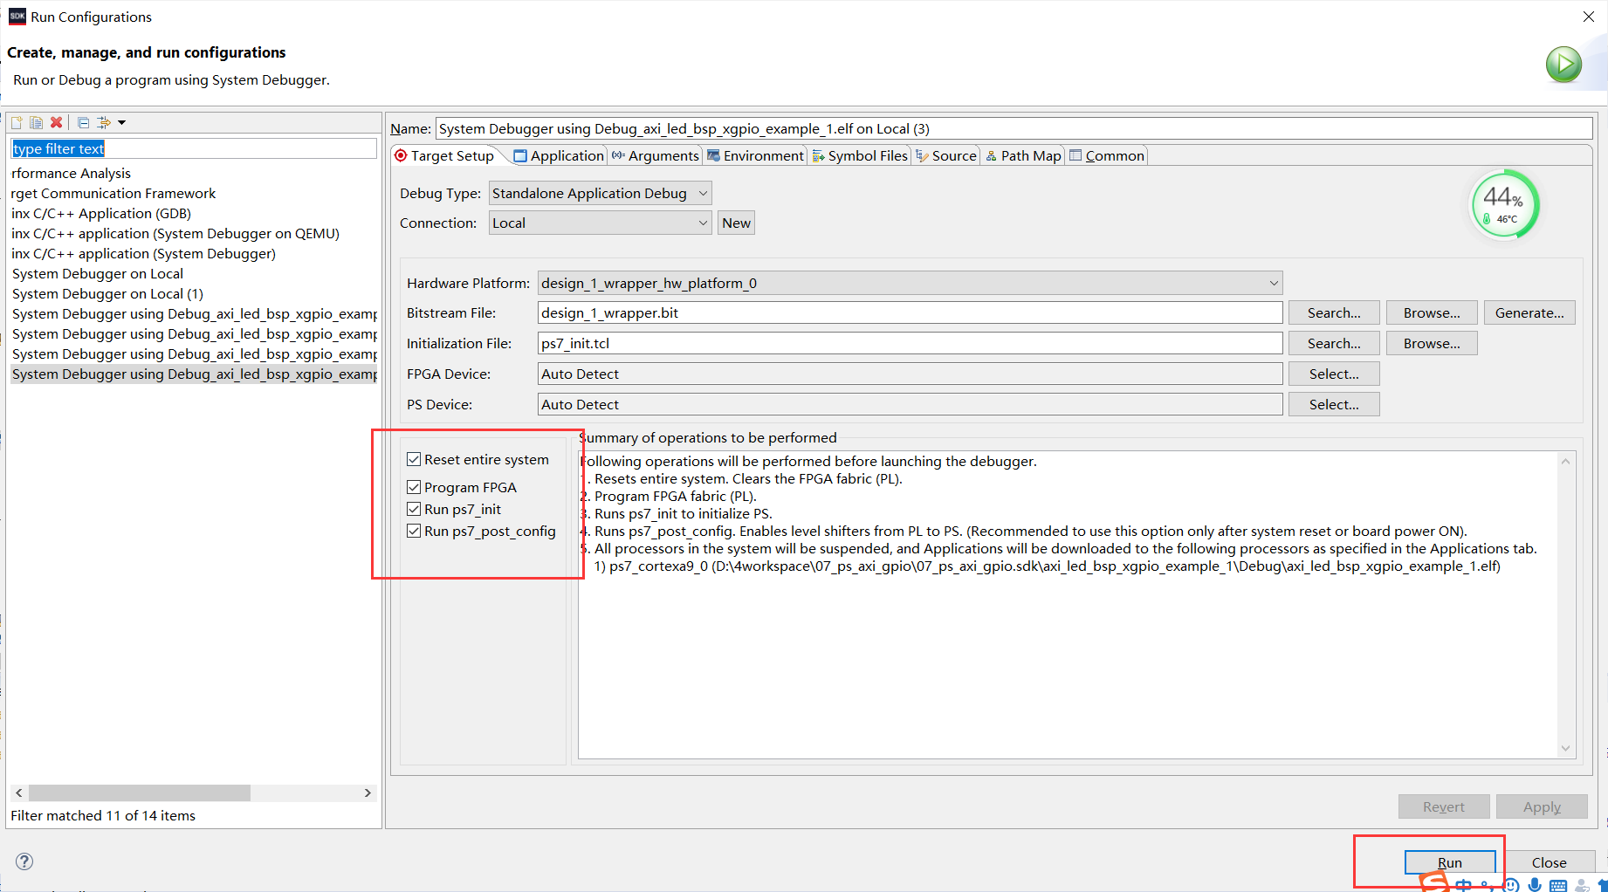Screen dimensions: 1608x892
Task: Click the Filter launch configurations icon
Action: click(x=104, y=122)
